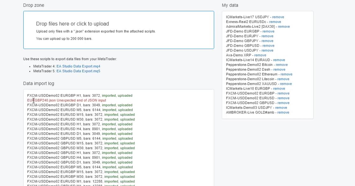Remove JFD-Demo EURGBP data
This screenshot has height=186, width=355.
click(268, 31)
